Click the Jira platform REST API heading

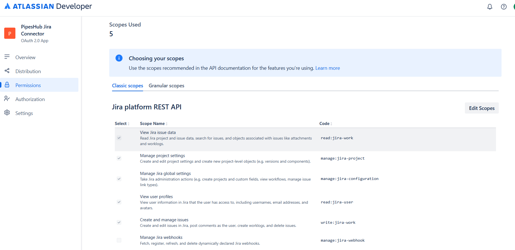(x=146, y=107)
